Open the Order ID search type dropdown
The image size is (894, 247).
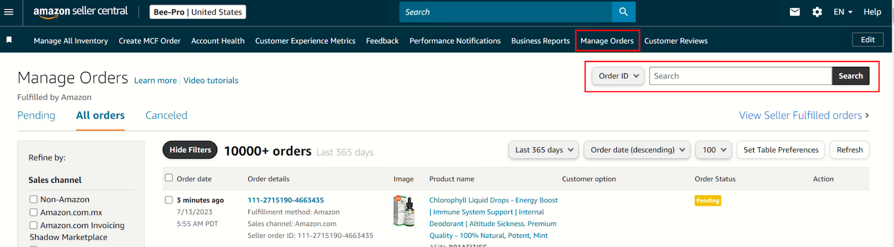pos(619,76)
